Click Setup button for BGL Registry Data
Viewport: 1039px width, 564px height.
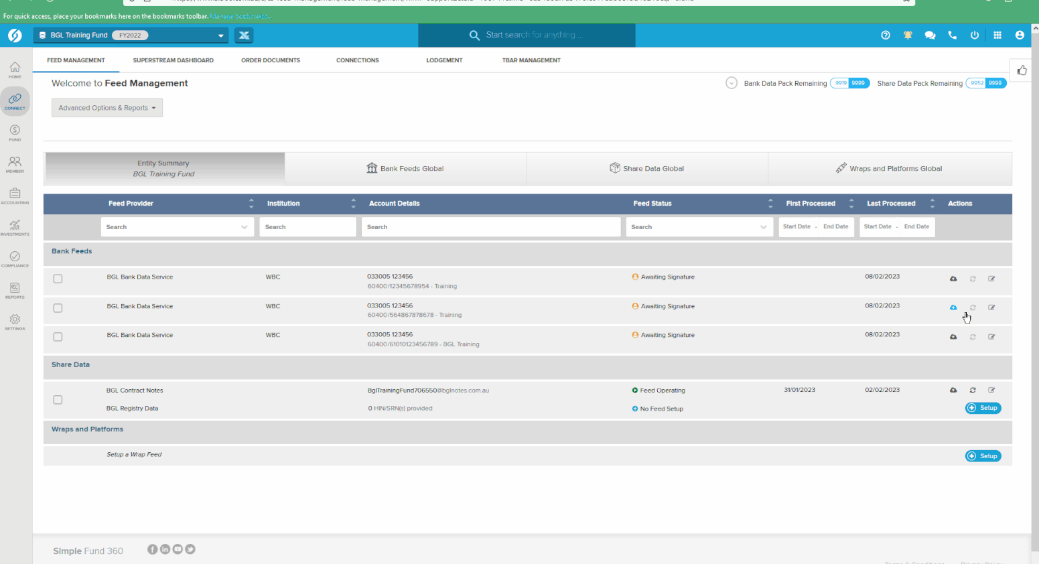983,408
